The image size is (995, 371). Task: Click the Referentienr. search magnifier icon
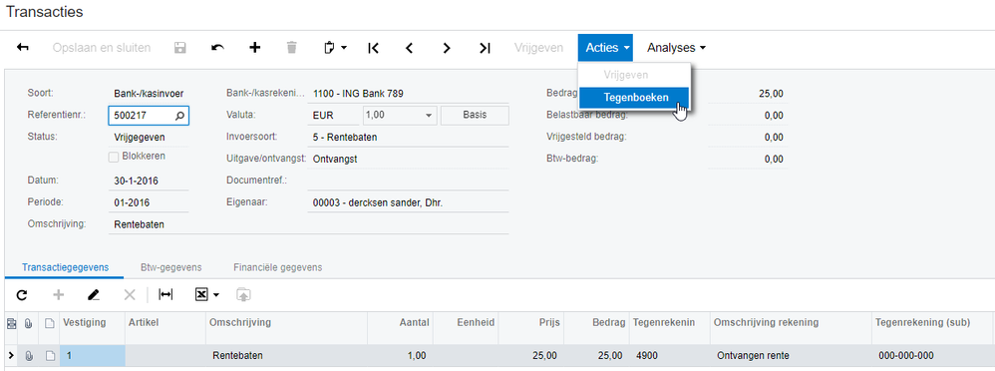[180, 116]
